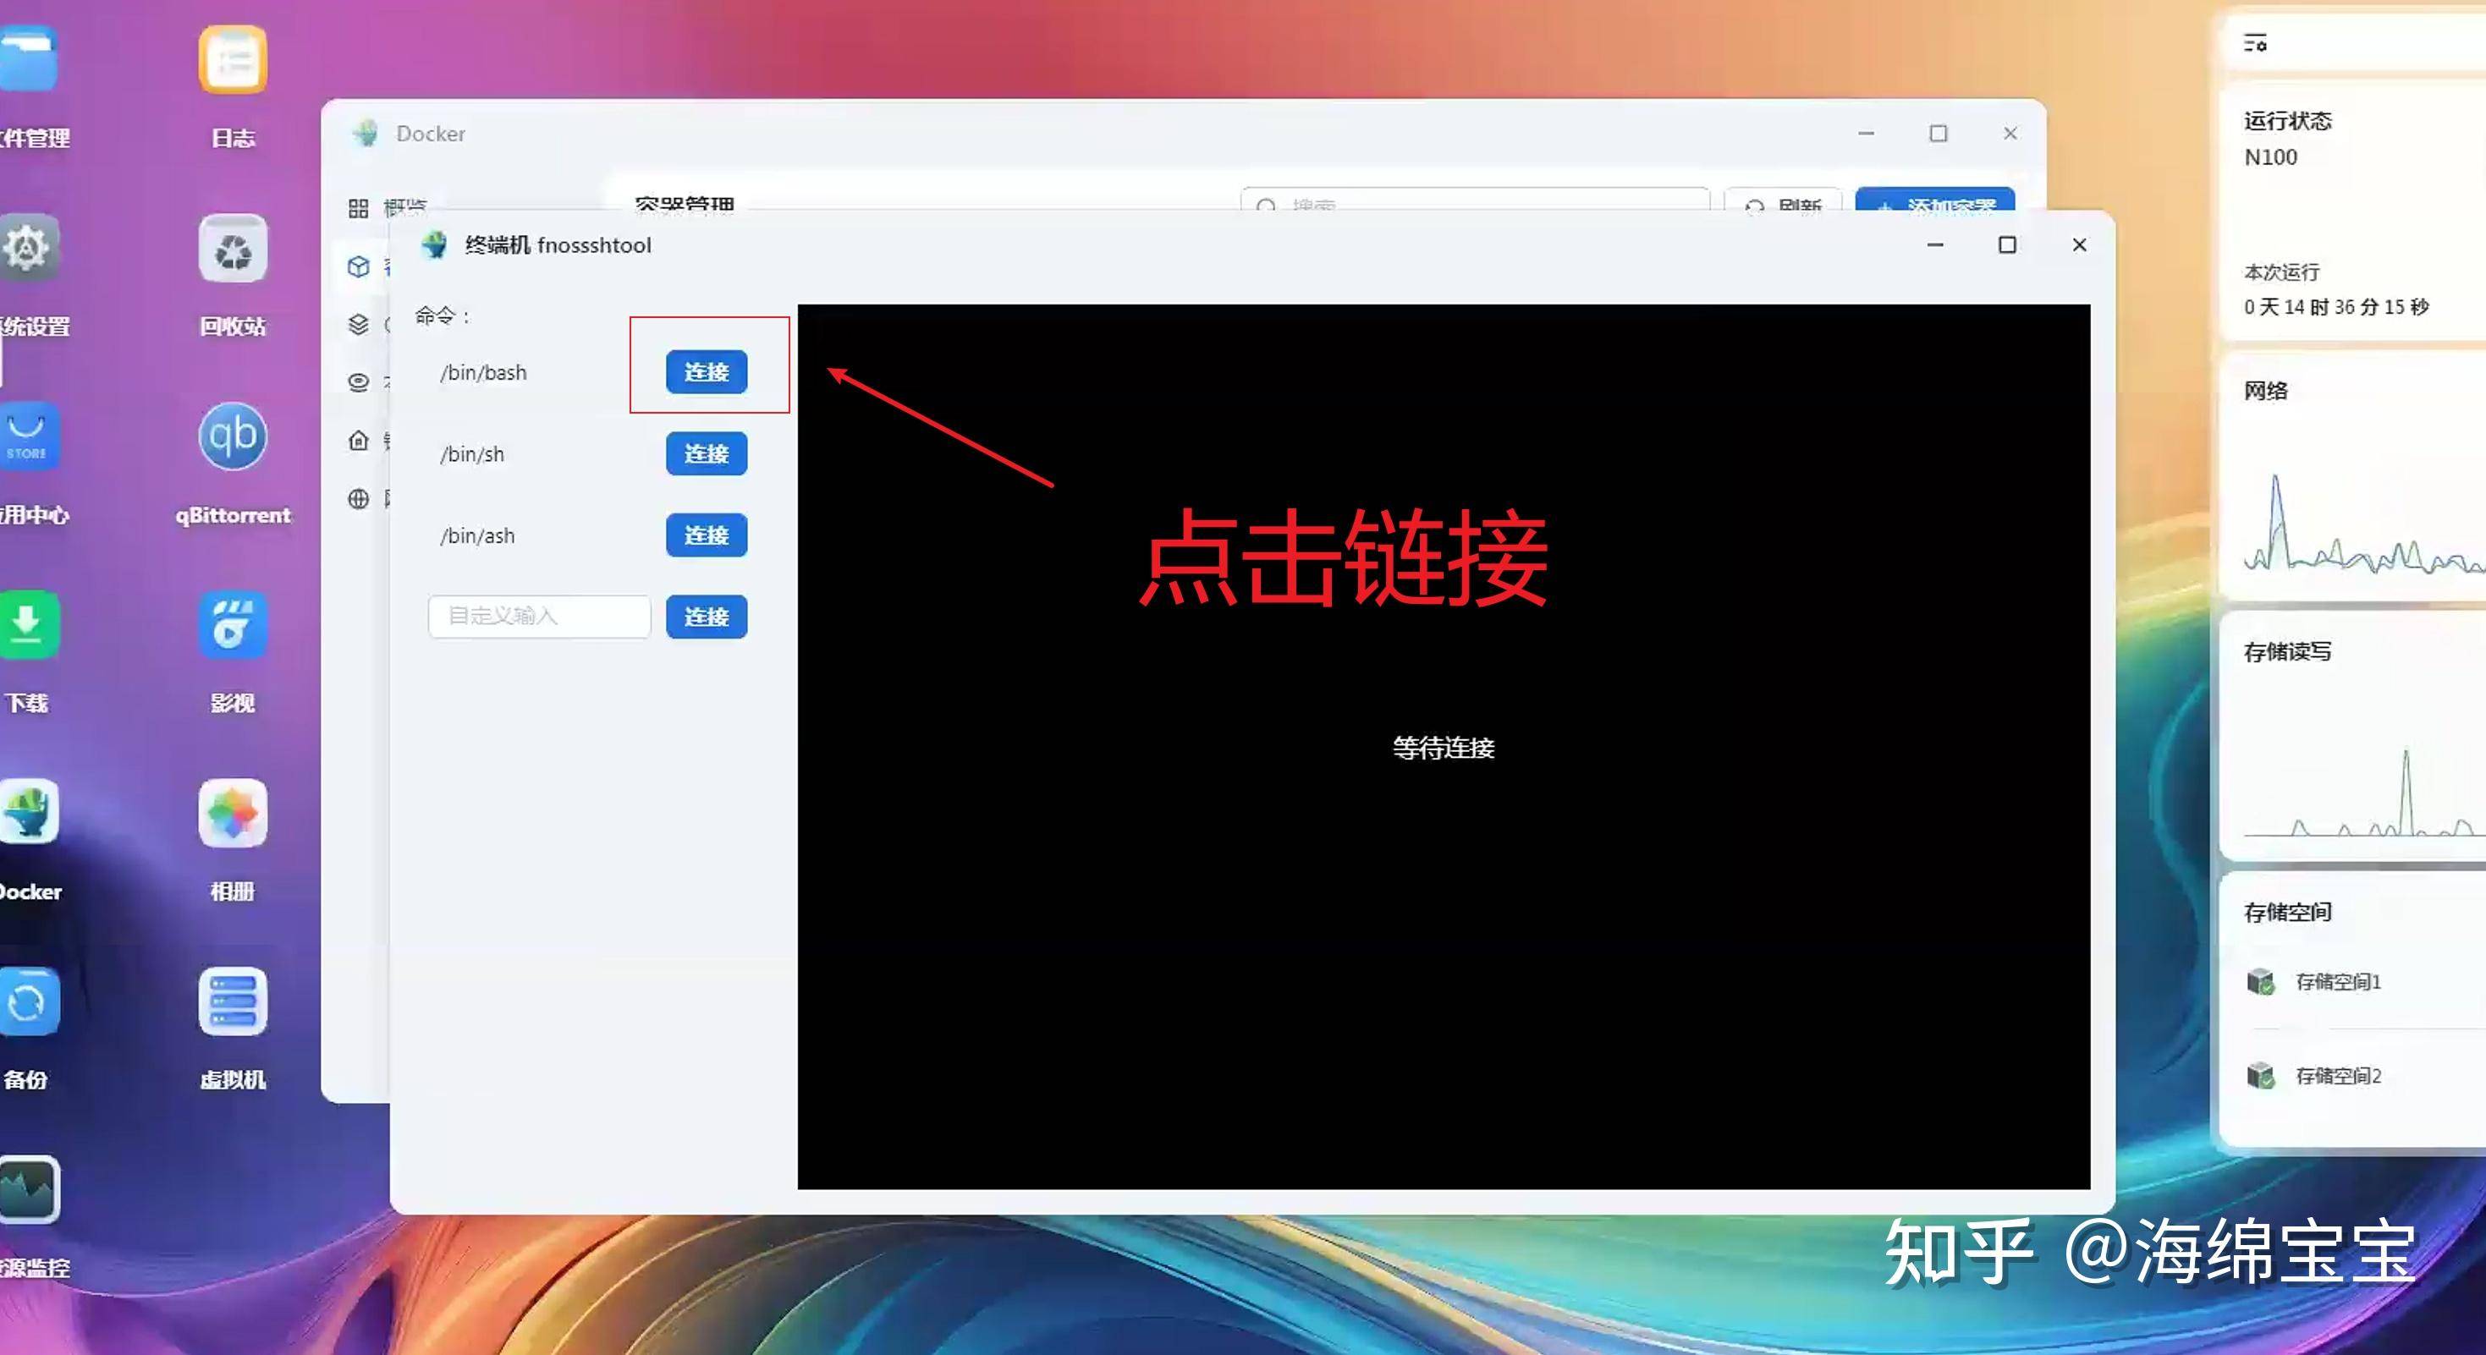The height and width of the screenshot is (1355, 2486).
Task: Open the 虚拟机 virtual machine icon
Action: [x=233, y=1001]
